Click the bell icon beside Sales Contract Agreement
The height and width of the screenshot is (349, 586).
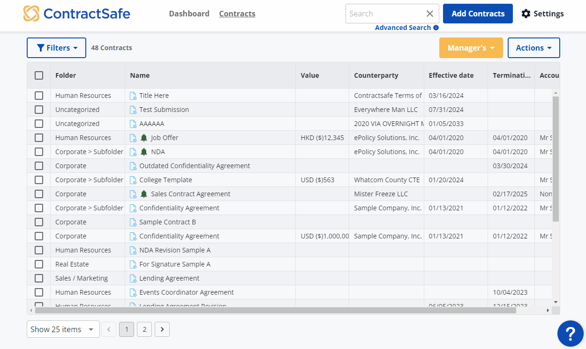[x=144, y=194]
